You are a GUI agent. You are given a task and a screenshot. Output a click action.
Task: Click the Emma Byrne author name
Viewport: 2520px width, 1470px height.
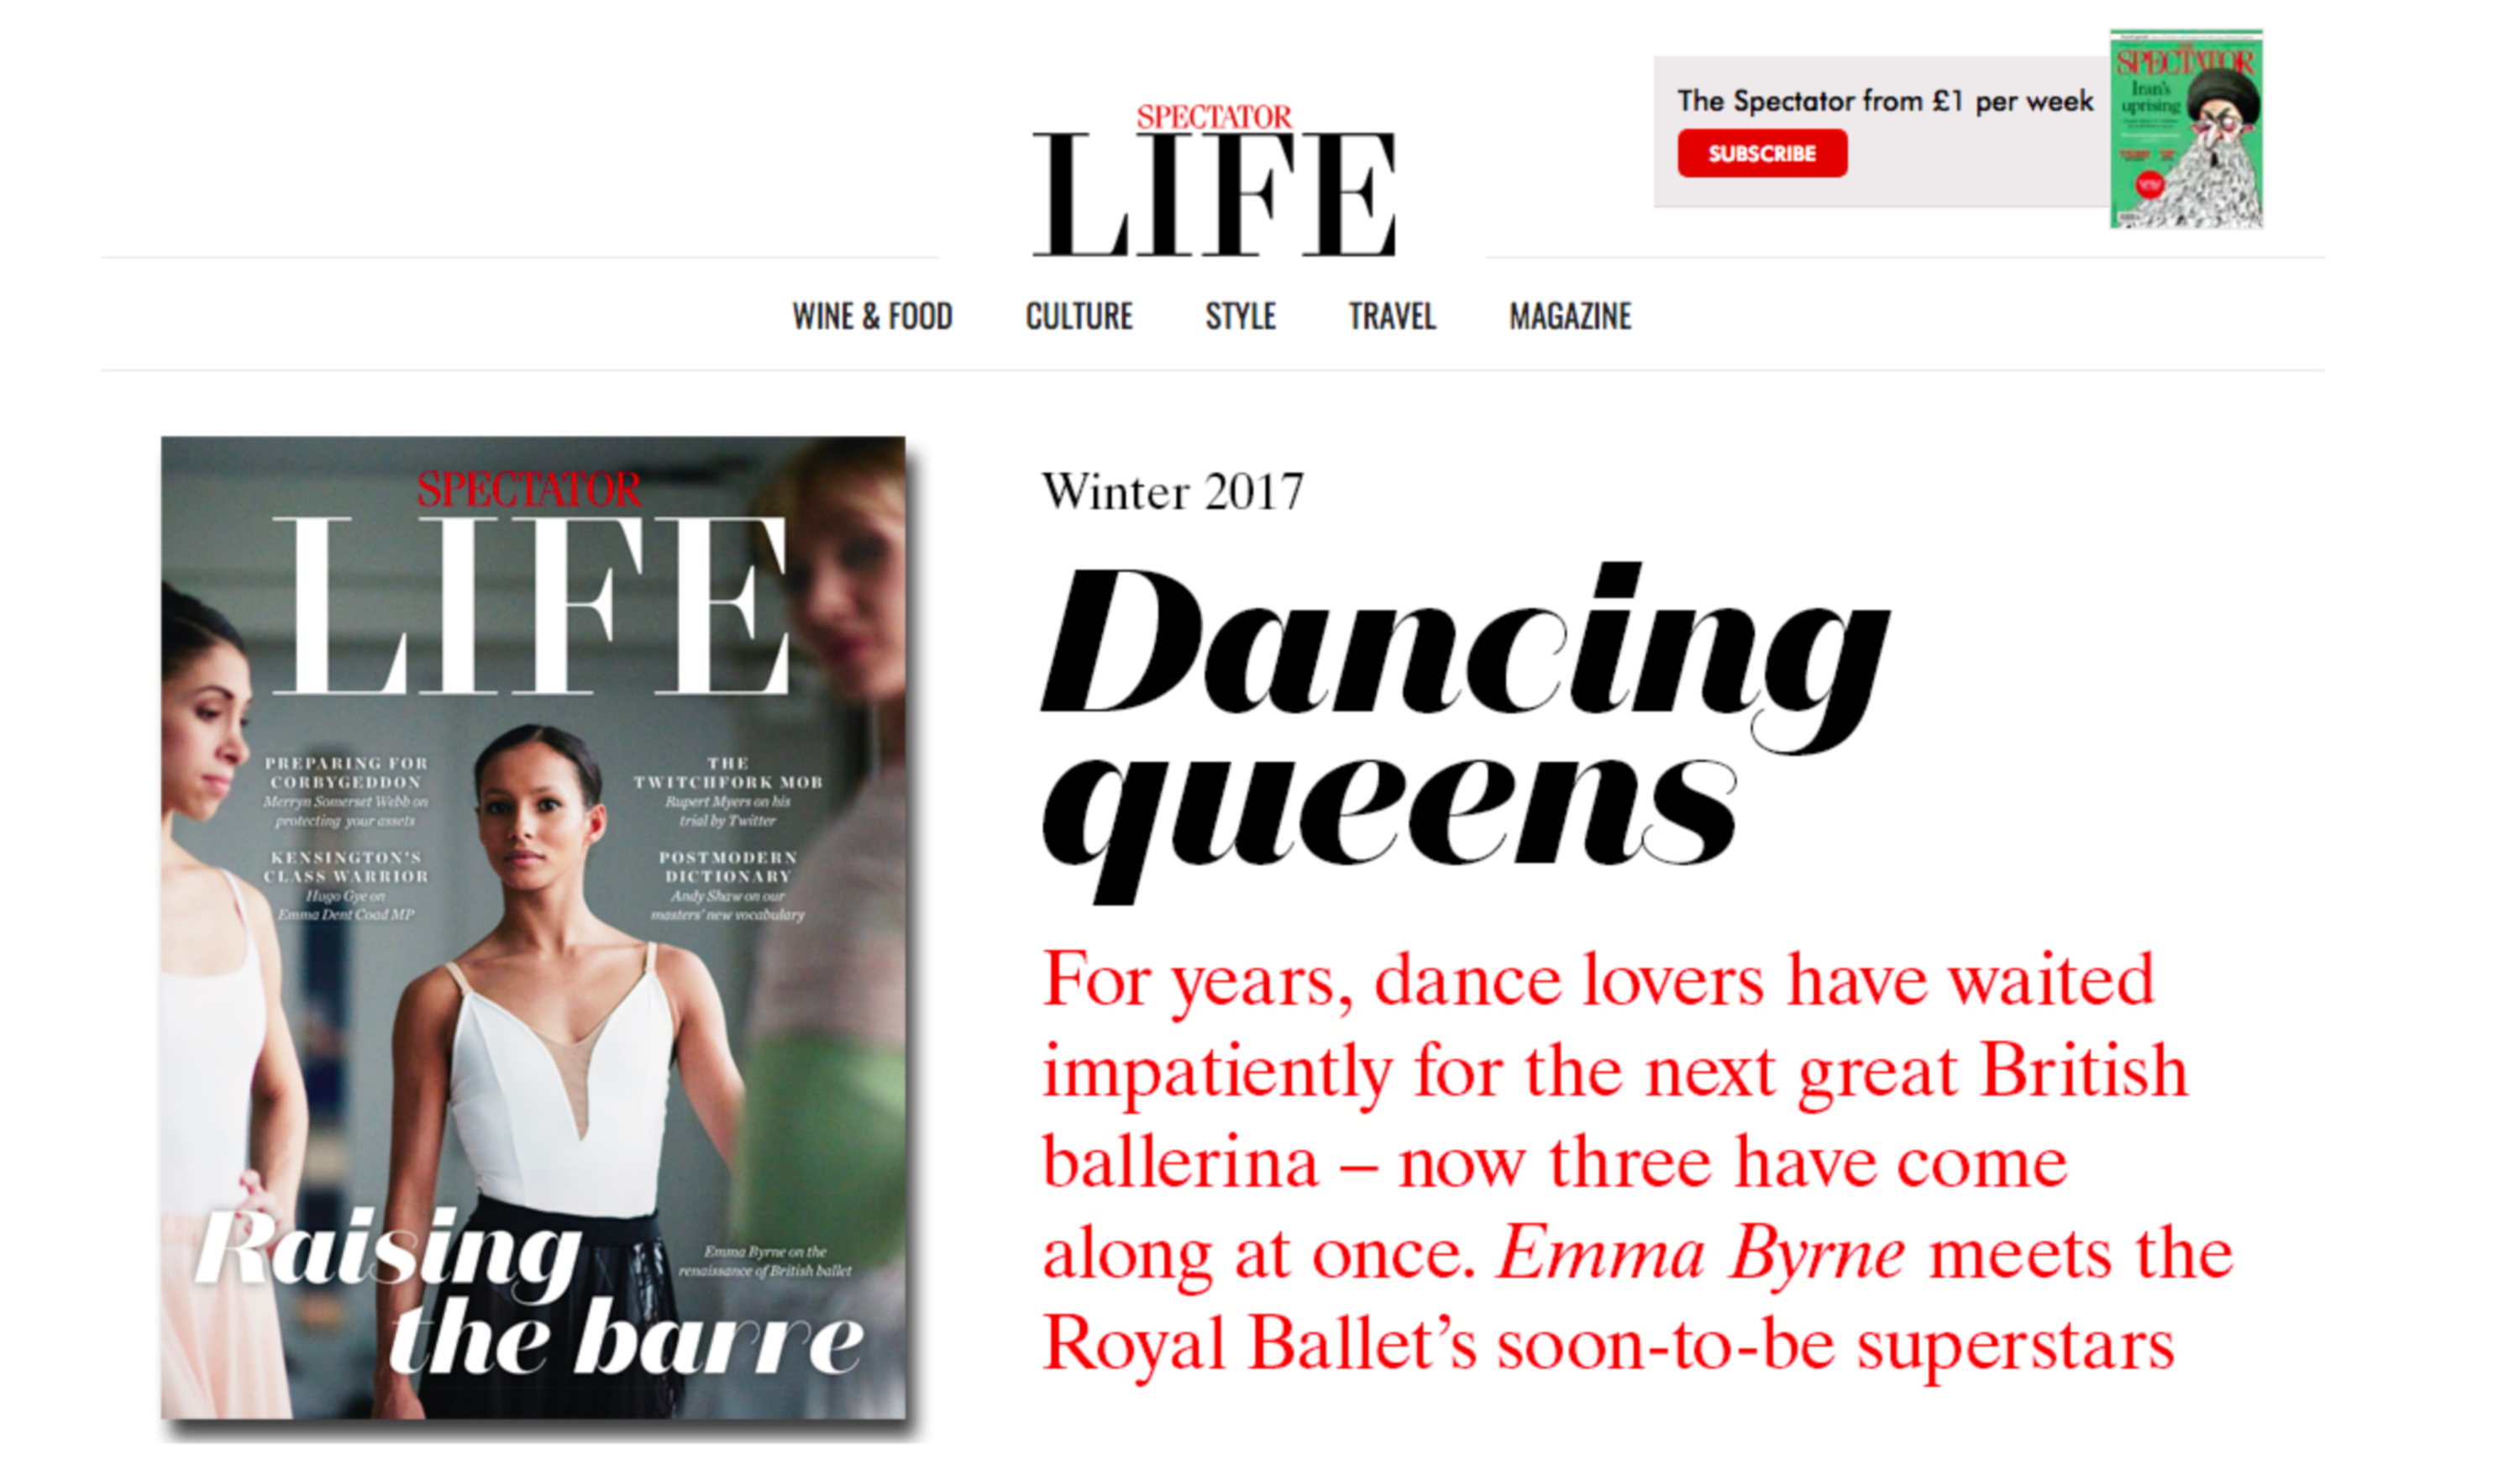click(x=1701, y=1253)
